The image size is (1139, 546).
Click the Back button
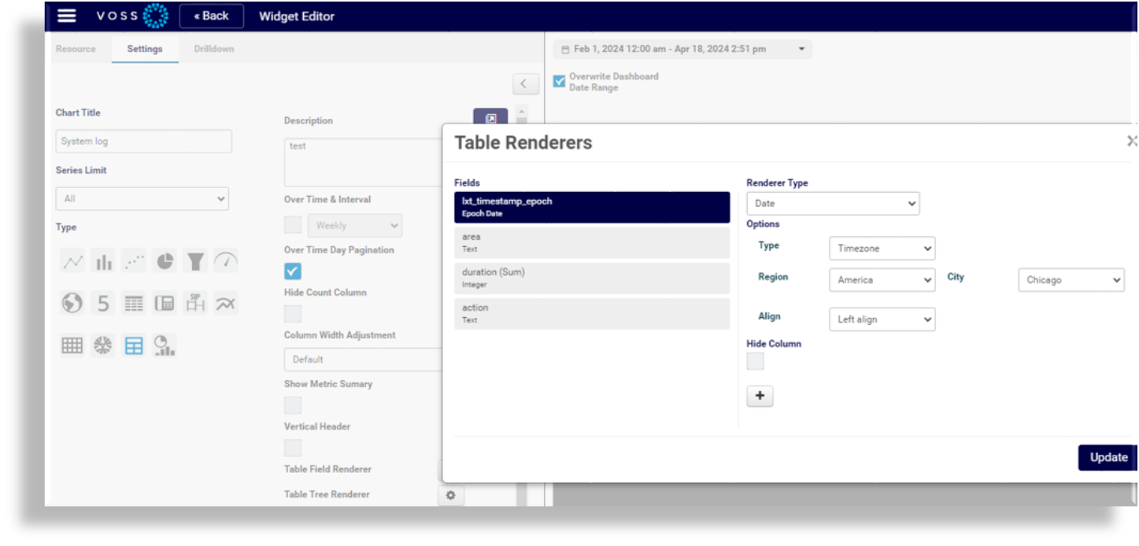pos(211,16)
